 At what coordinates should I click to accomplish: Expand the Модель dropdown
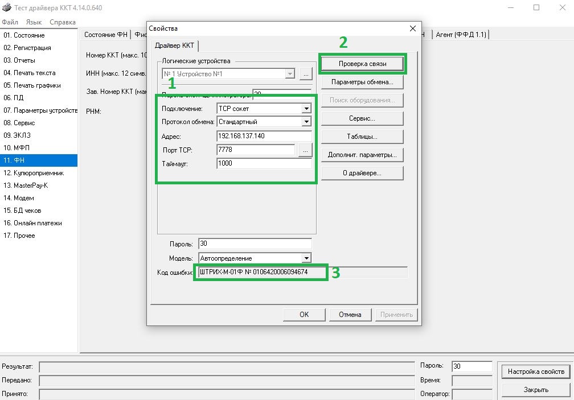[x=306, y=258]
